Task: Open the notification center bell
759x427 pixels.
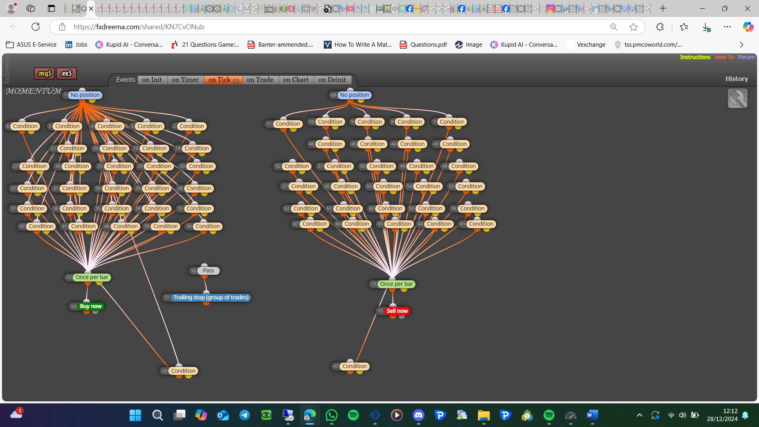Action: pos(745,415)
